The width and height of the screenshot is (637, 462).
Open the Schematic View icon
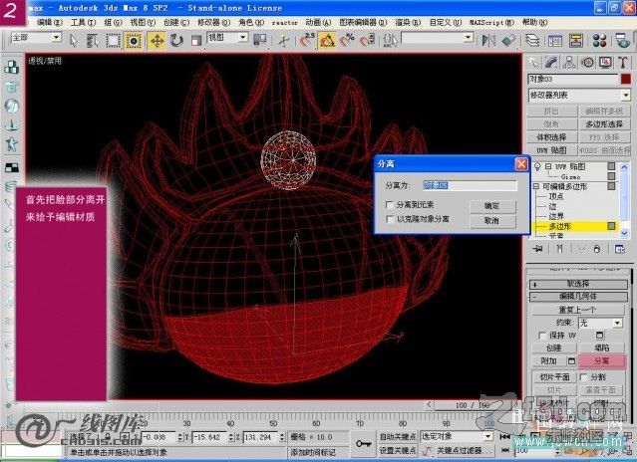coord(575,40)
